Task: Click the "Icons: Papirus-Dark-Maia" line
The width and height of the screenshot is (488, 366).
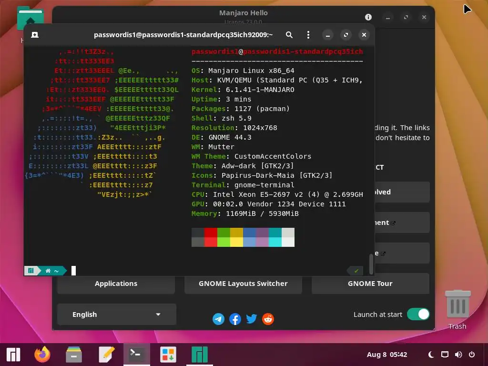Action: pyautogui.click(x=262, y=175)
